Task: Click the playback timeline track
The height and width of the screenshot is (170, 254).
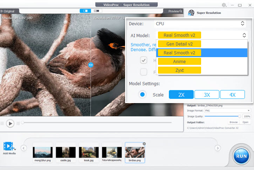Action: 97,123
